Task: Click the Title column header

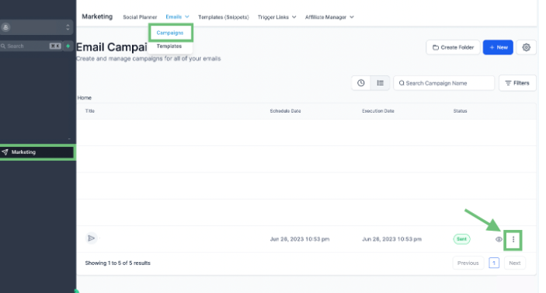Action: 90,111
